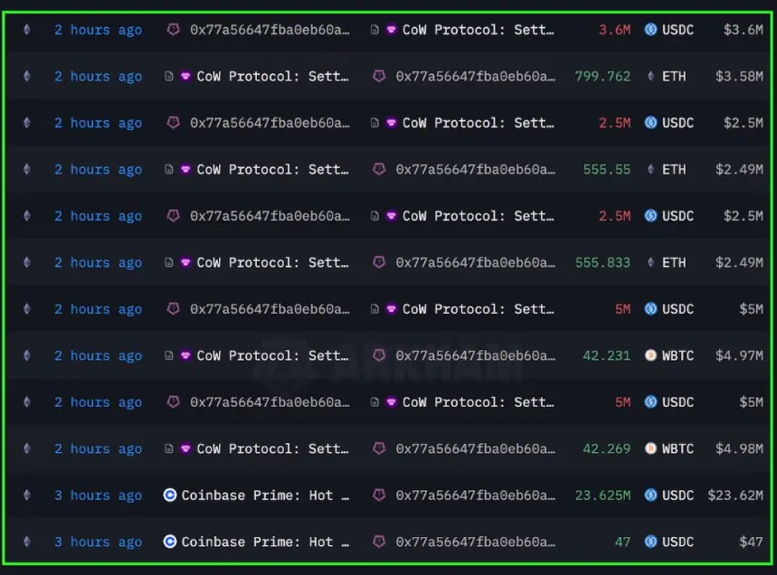Screen dimensions: 777x575
Task: Click the contract document icon in the 42.269 WBTC row
Action: click(169, 448)
